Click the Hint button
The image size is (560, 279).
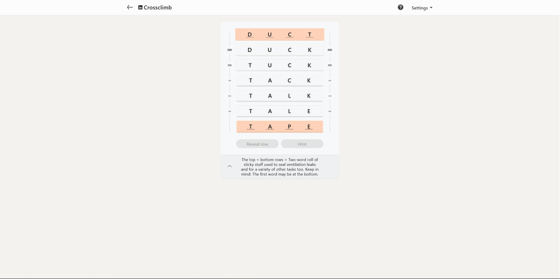point(302,144)
